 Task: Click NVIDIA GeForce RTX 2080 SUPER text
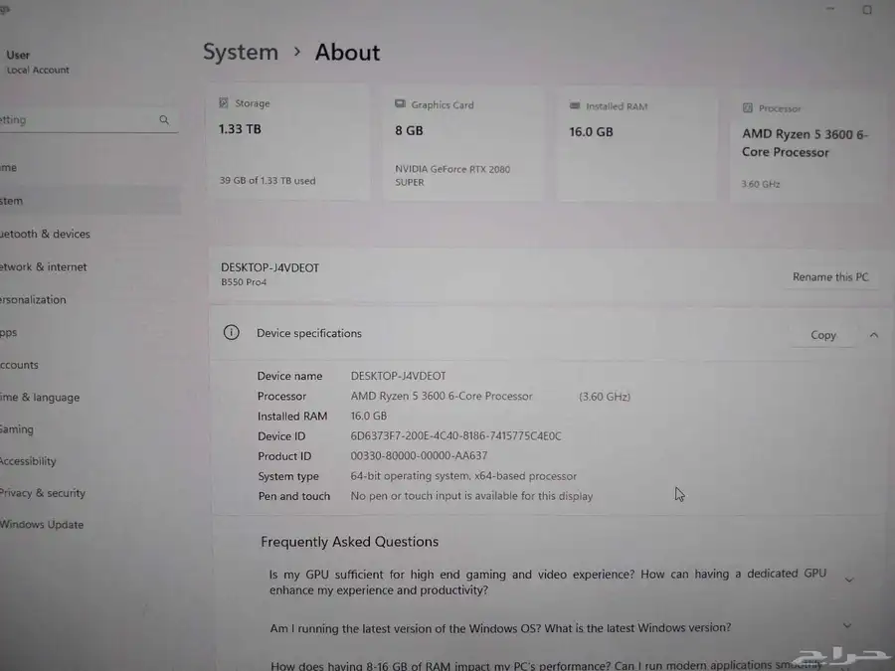[x=452, y=175]
